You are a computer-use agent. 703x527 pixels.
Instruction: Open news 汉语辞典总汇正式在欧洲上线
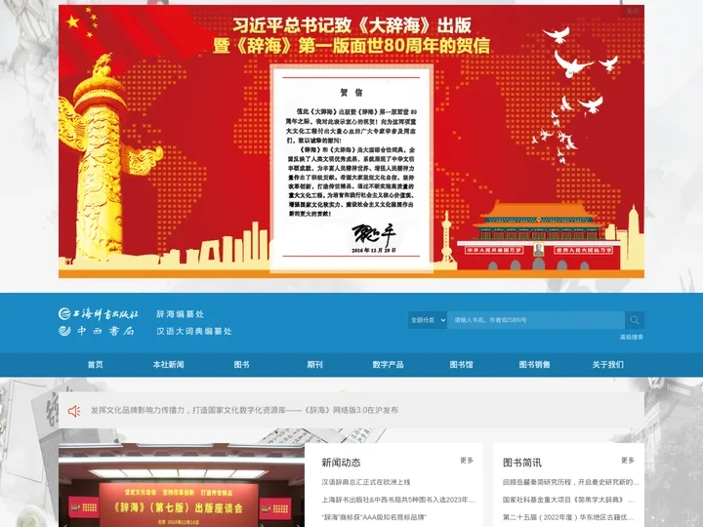pyautogui.click(x=366, y=482)
